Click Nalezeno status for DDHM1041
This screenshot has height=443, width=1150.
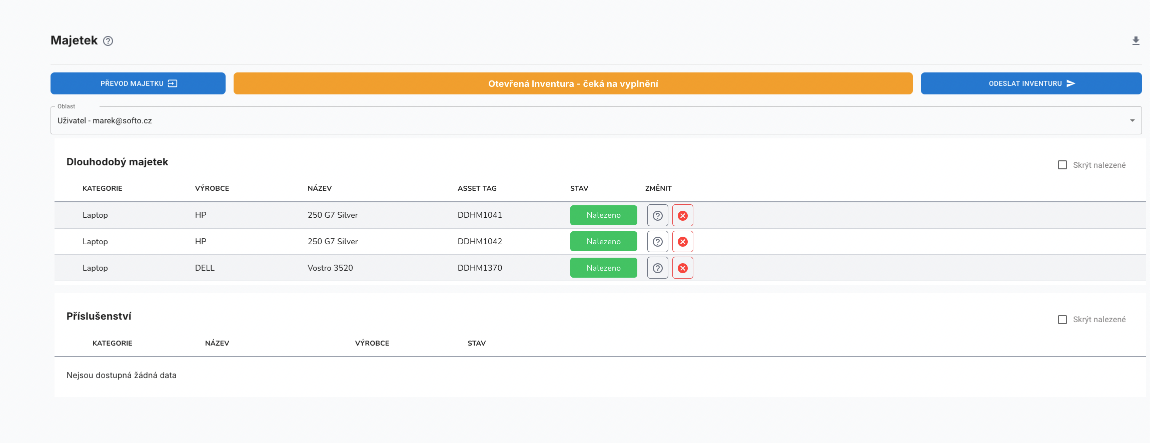coord(603,215)
